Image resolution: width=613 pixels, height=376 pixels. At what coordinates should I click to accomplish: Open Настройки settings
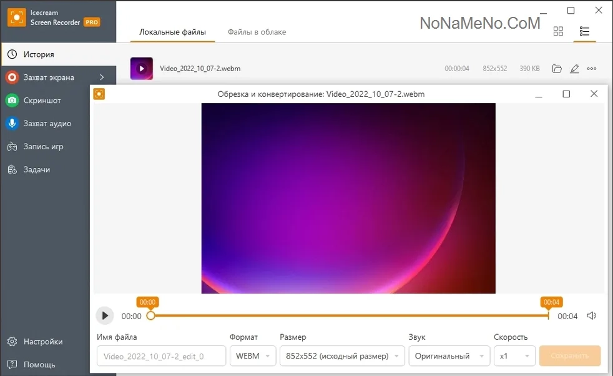point(42,342)
